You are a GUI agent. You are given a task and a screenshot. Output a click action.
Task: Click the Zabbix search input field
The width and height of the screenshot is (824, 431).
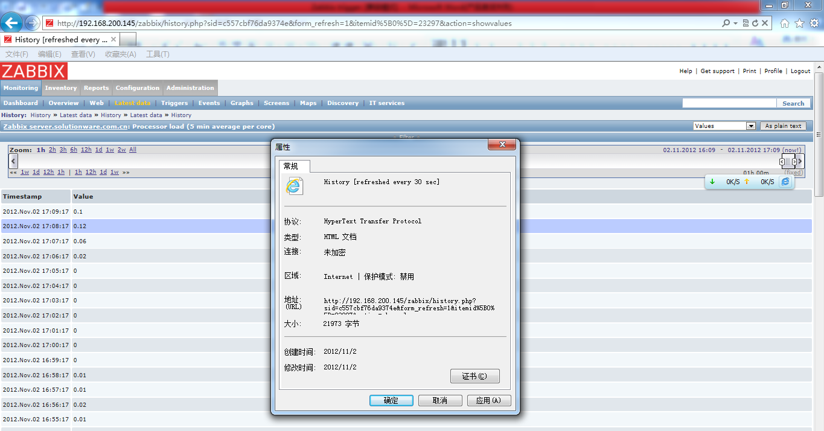(x=729, y=103)
